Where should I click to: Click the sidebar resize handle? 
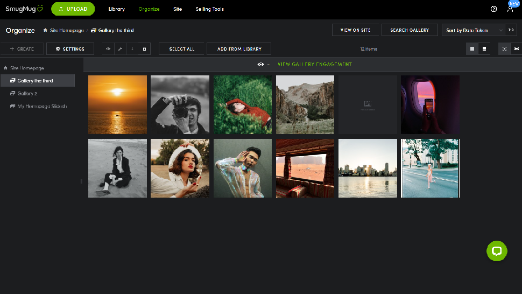pyautogui.click(x=81, y=181)
